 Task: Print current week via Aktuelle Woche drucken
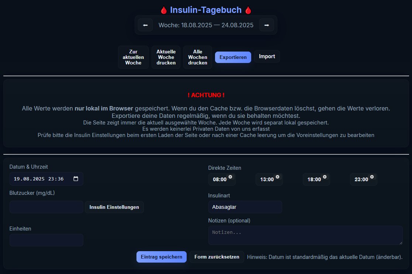(x=166, y=57)
